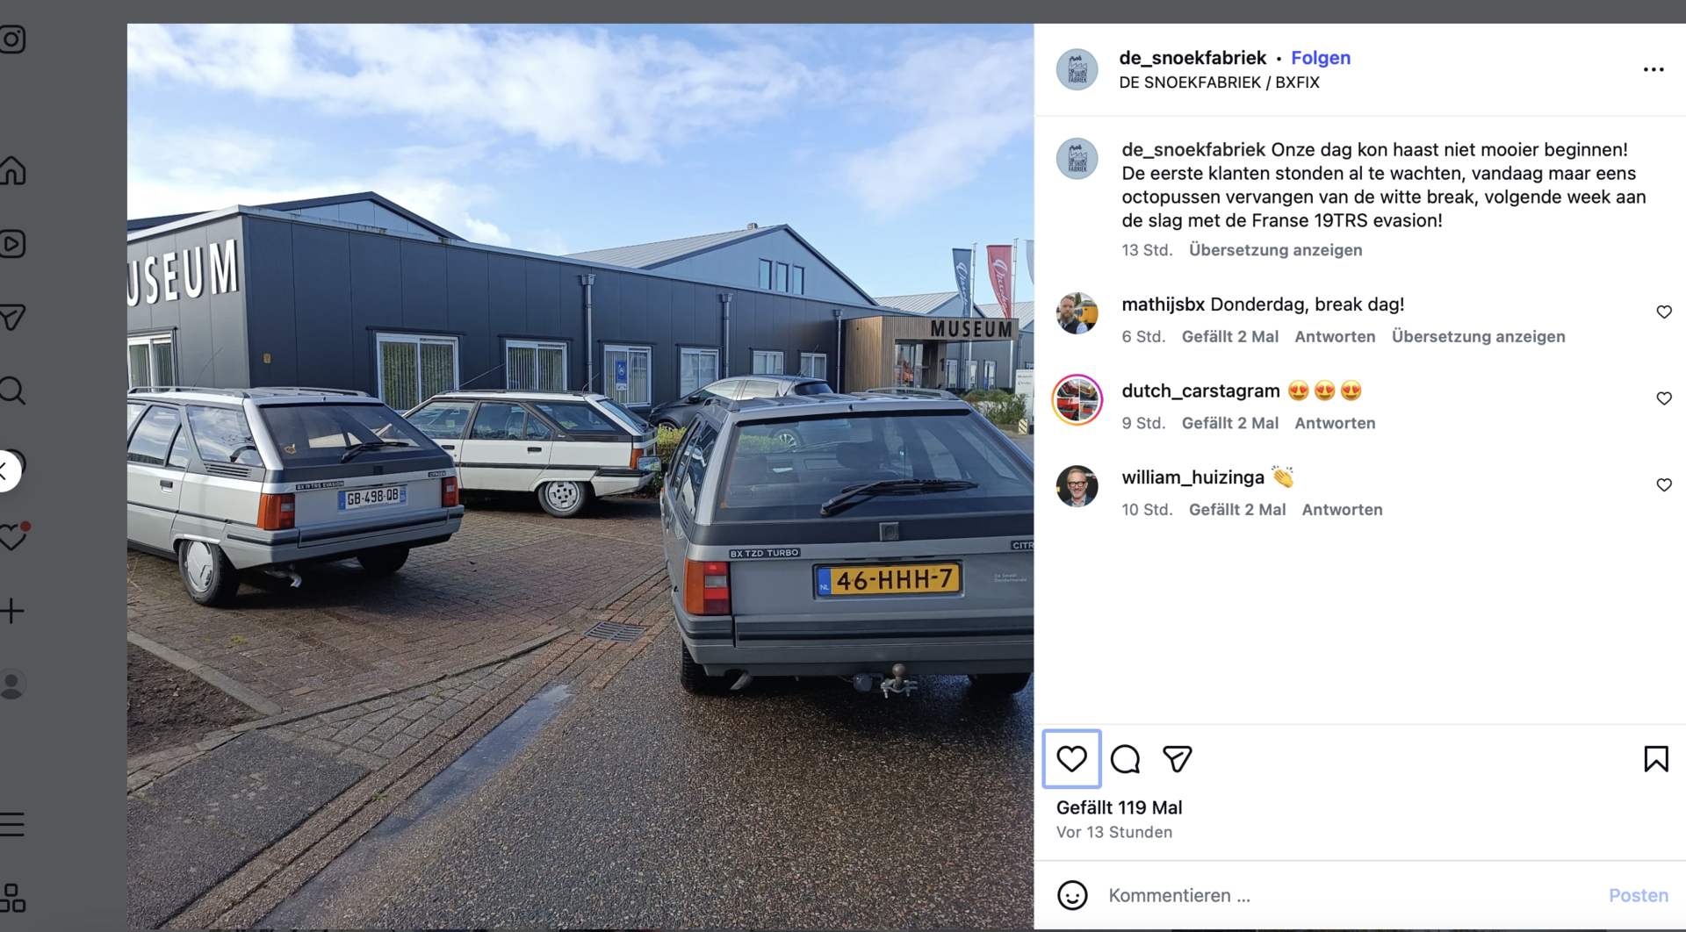Open the Search sidebar icon

click(12, 391)
